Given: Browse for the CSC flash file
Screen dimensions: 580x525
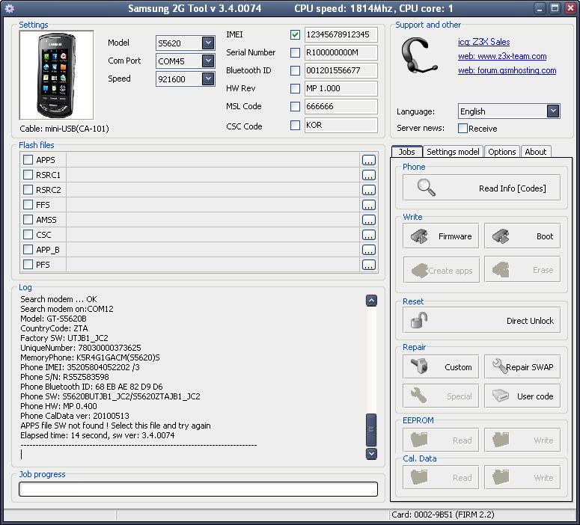Looking at the screenshot, I should [368, 235].
